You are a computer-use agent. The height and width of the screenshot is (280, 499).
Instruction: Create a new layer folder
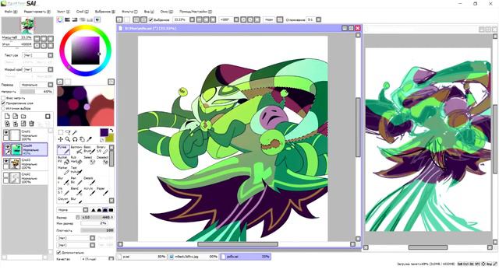tap(23, 116)
